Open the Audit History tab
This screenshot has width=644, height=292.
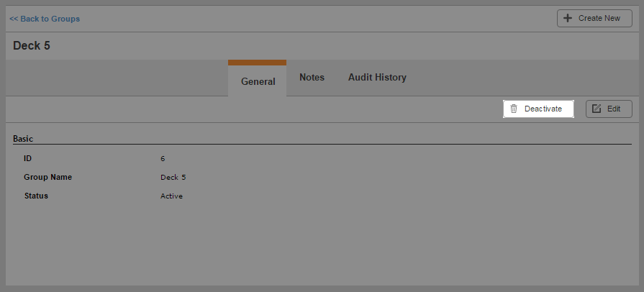coord(377,77)
